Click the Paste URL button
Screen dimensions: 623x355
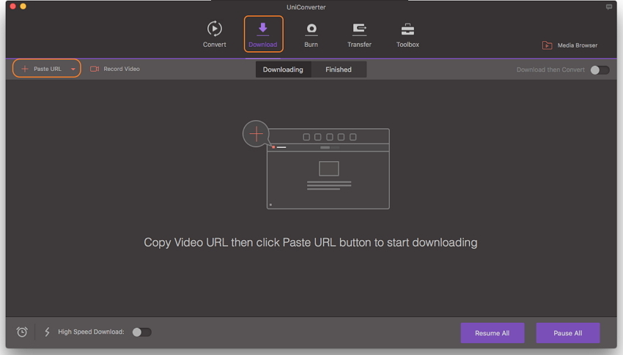[x=41, y=69]
